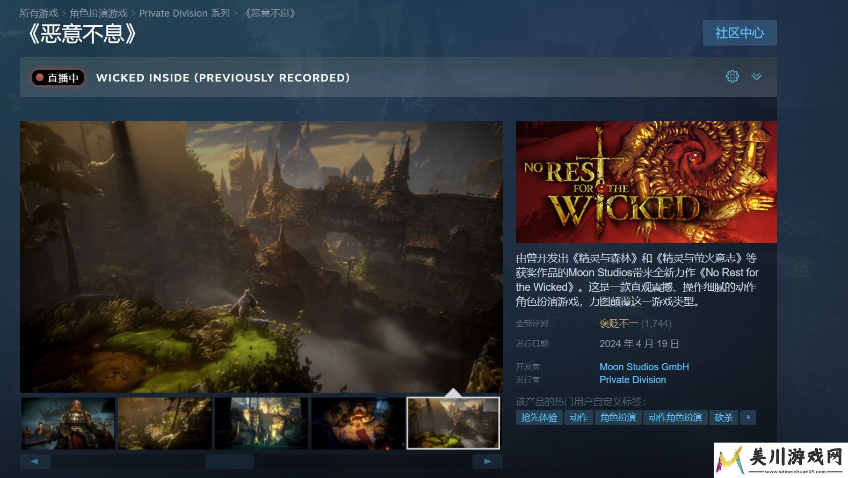Select the castle town thumbnail
The width and height of the screenshot is (848, 478).
[262, 423]
